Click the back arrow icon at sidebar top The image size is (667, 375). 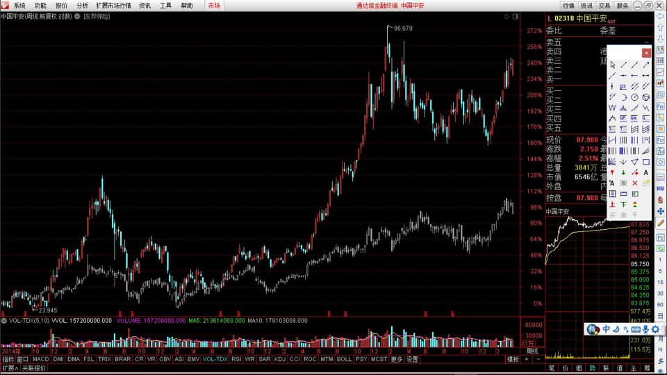pos(660,16)
